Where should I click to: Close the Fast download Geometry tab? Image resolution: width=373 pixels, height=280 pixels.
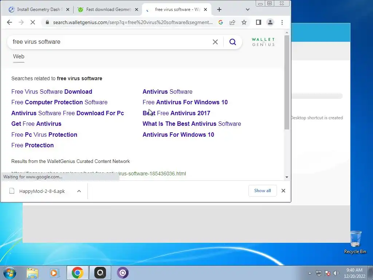[137, 9]
